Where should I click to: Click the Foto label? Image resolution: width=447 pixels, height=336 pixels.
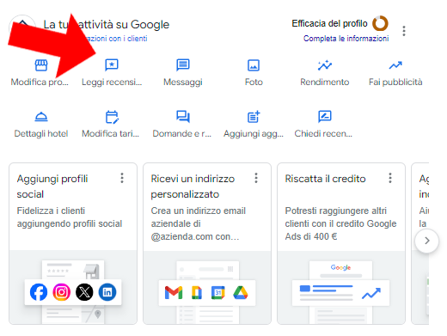(x=254, y=82)
